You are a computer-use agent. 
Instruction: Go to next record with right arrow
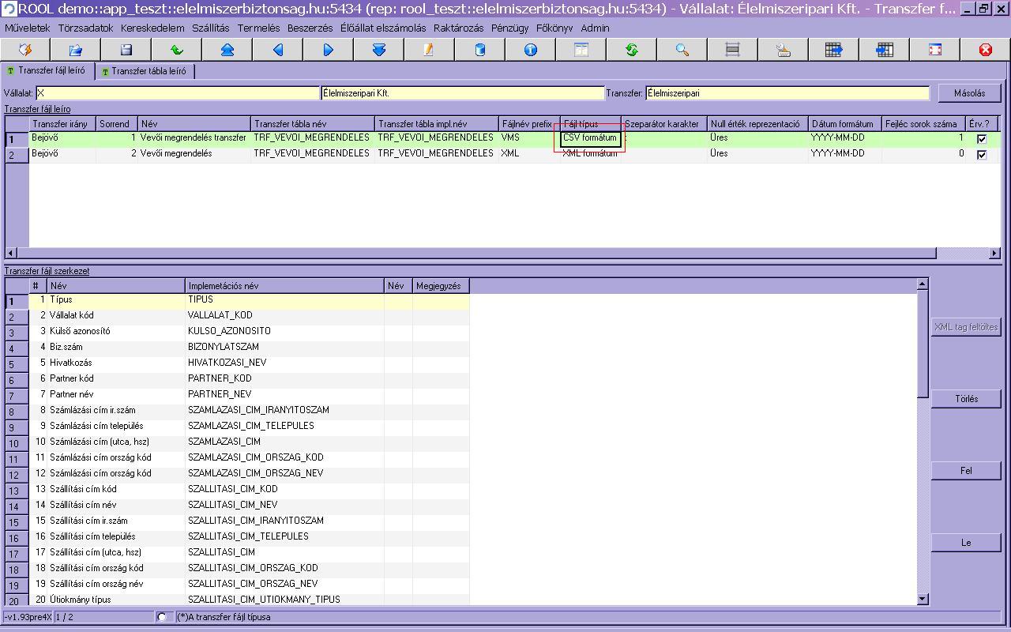point(329,50)
